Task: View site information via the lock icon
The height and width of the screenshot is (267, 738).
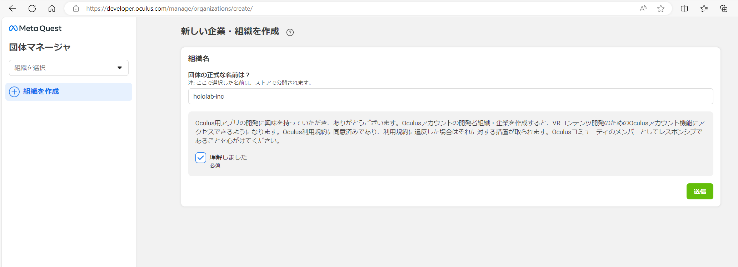Action: coord(76,9)
